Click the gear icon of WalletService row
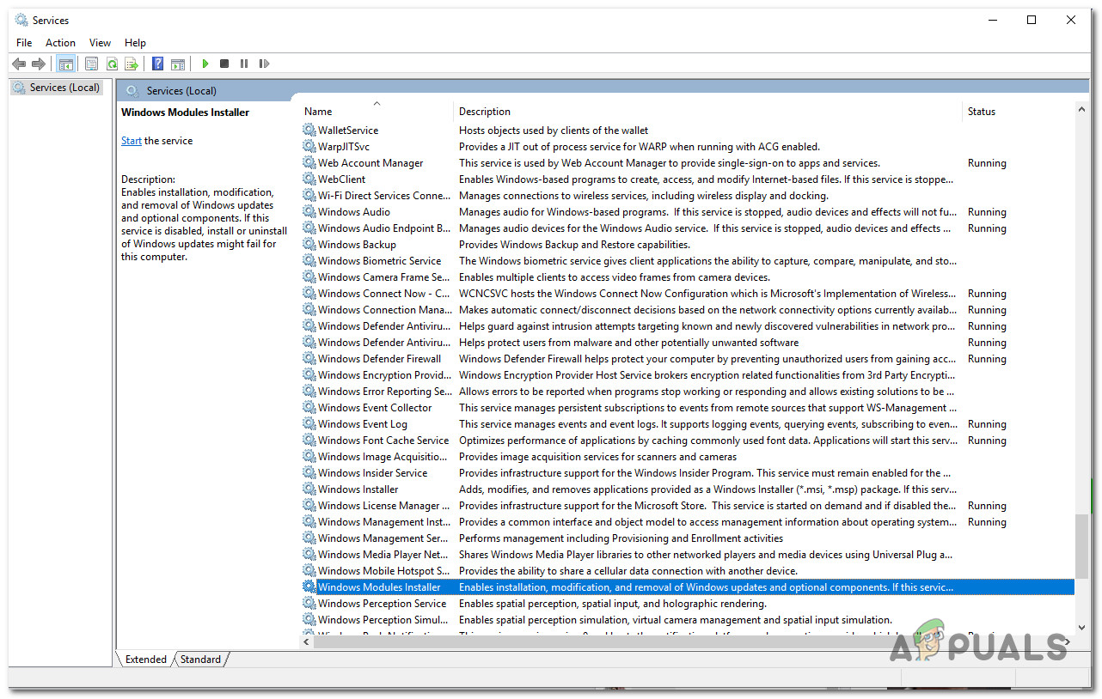 [309, 131]
